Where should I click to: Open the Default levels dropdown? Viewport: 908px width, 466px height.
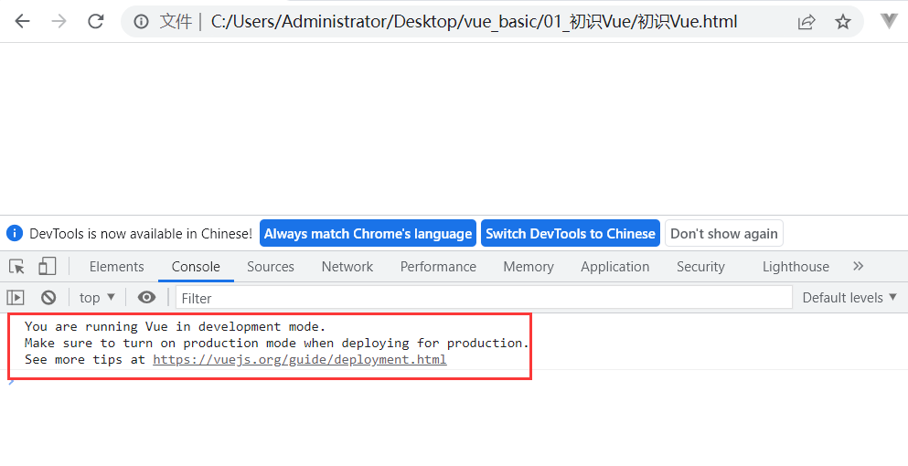[x=849, y=298]
